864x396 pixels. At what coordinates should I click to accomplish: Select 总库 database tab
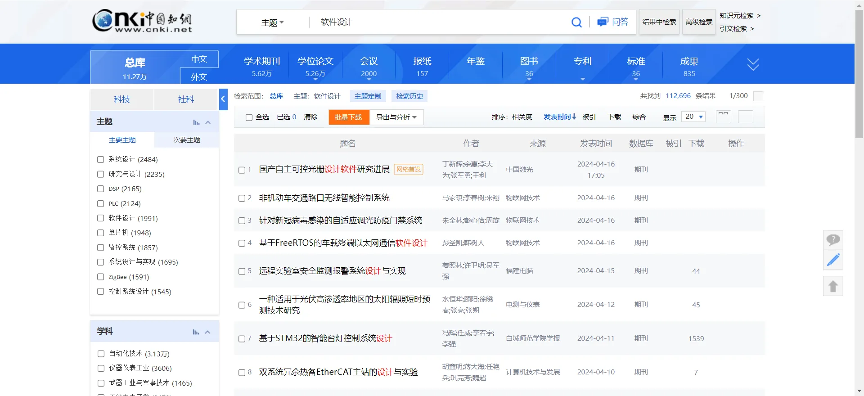point(135,67)
